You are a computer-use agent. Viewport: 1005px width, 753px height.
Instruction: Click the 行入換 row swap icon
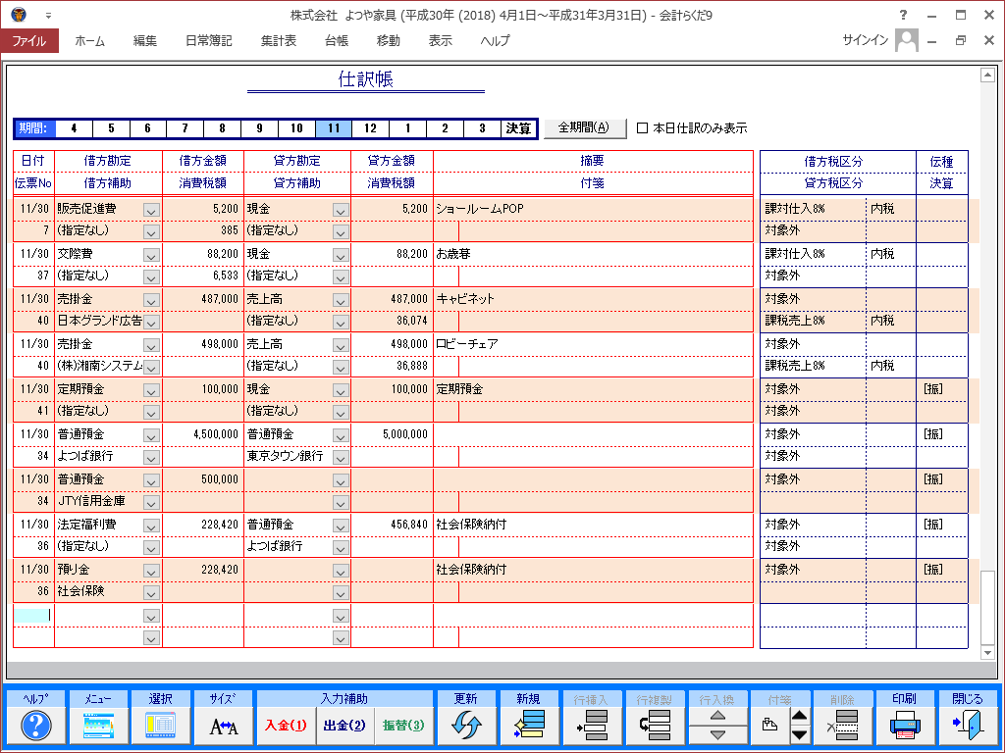click(x=717, y=726)
